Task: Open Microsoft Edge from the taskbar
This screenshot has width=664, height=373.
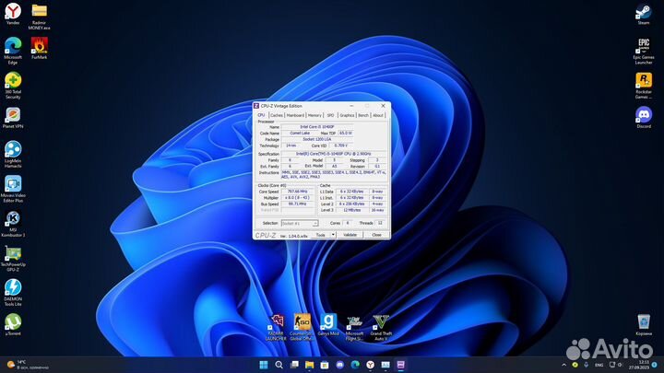Action: pyautogui.click(x=355, y=365)
